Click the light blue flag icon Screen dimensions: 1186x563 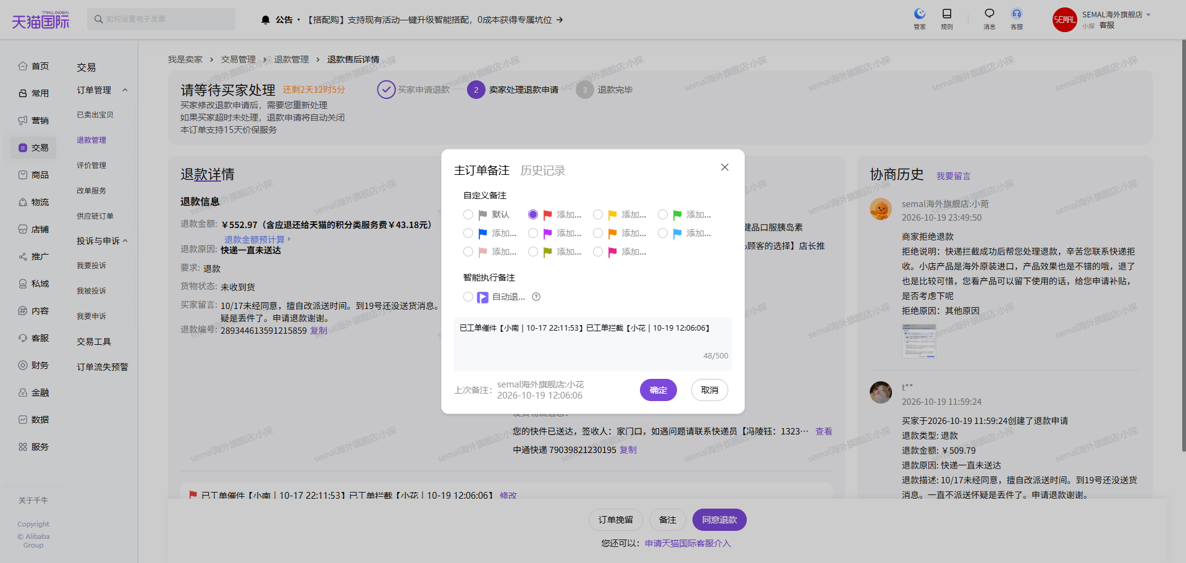coord(677,233)
